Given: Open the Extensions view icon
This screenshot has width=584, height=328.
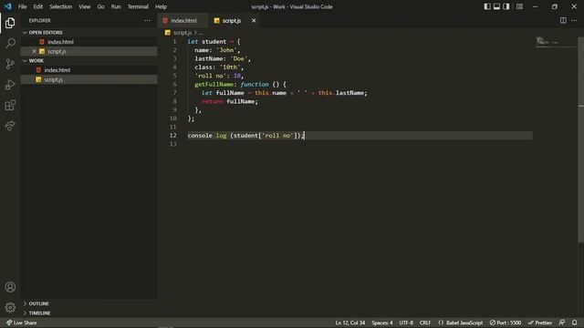Looking at the screenshot, I should [x=10, y=106].
